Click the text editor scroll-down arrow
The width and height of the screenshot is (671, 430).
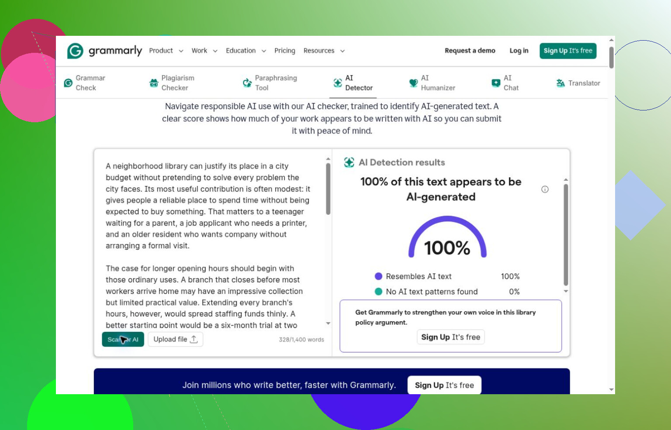click(x=328, y=323)
